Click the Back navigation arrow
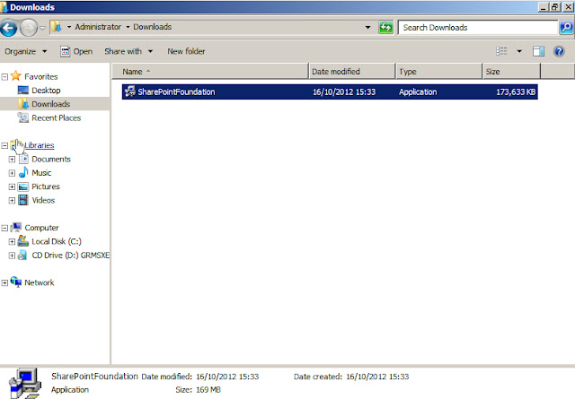Screen dimensions: 575x399 (9, 28)
